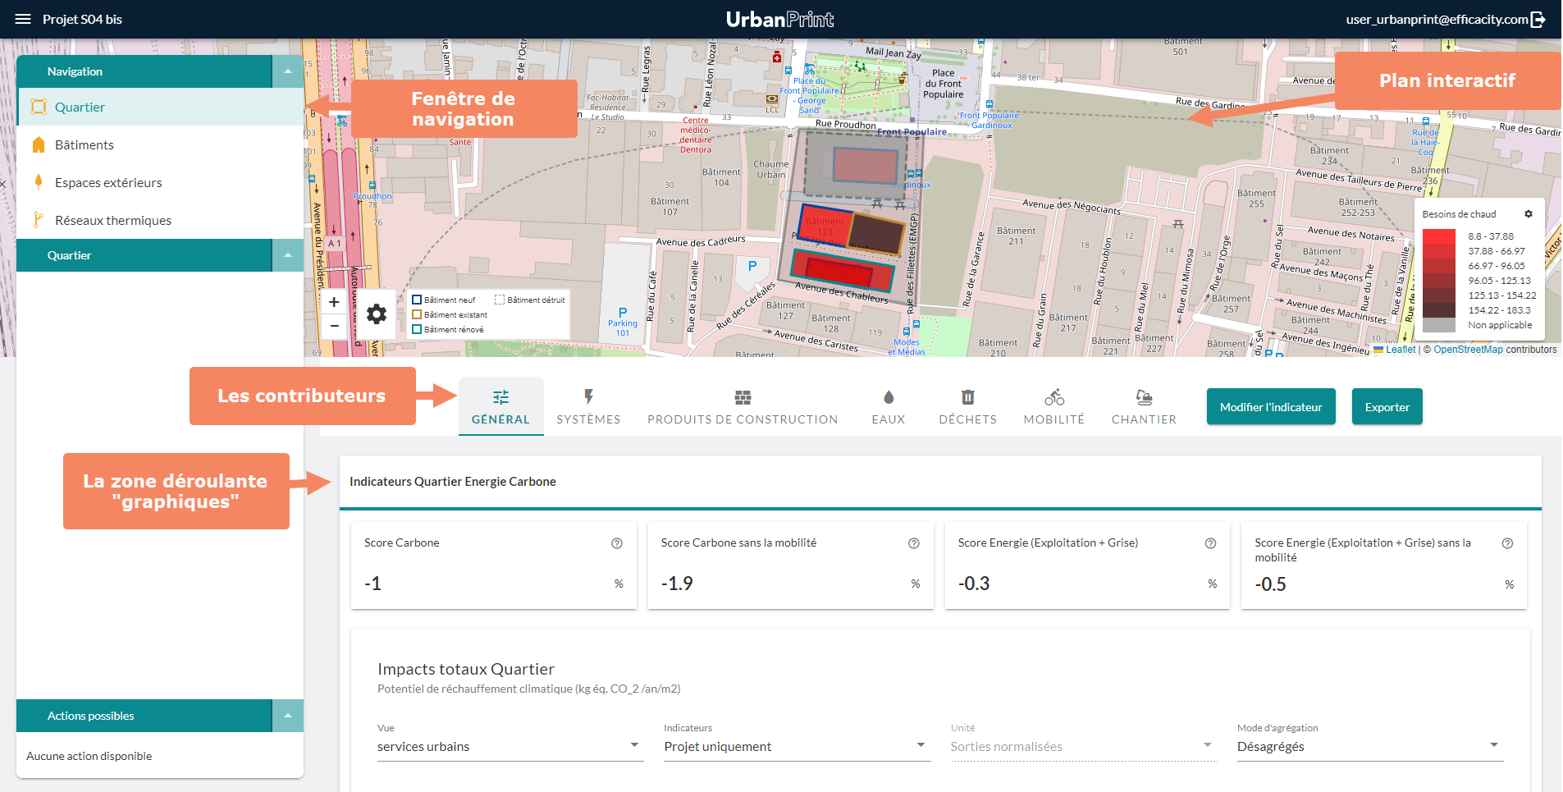Open Mode d'agrégation dropdown (Désagrégés)
The height and width of the screenshot is (792, 1563).
pyautogui.click(x=1370, y=746)
